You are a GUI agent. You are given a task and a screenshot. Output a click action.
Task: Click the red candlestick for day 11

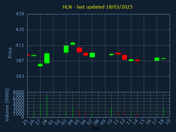118,54
